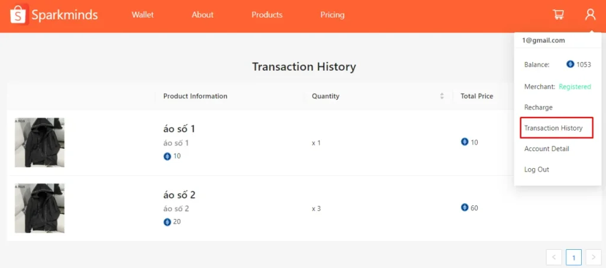
Task: Click coin icon under áo số 1 description
Action: pyautogui.click(x=167, y=156)
